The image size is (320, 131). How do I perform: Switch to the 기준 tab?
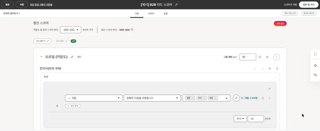pyautogui.click(x=137, y=14)
